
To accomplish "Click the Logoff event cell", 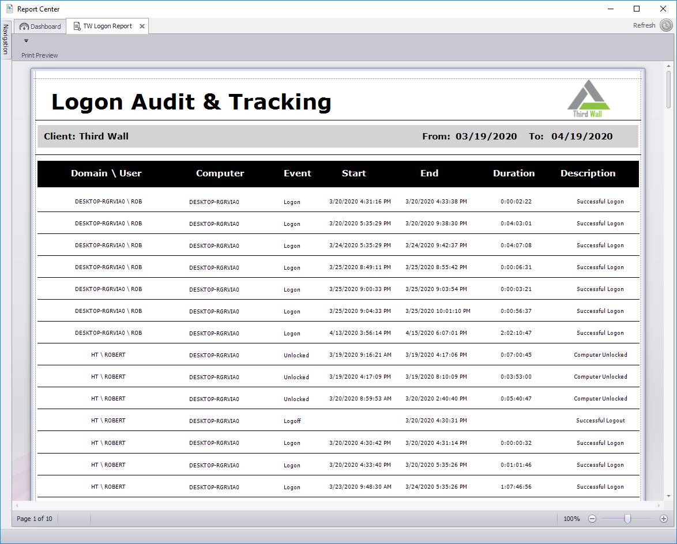I will [x=292, y=421].
